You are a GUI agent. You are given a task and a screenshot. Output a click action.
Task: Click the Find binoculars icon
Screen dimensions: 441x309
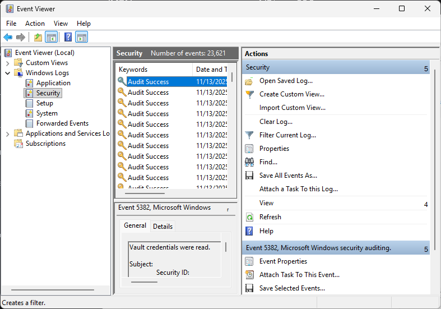[249, 162]
